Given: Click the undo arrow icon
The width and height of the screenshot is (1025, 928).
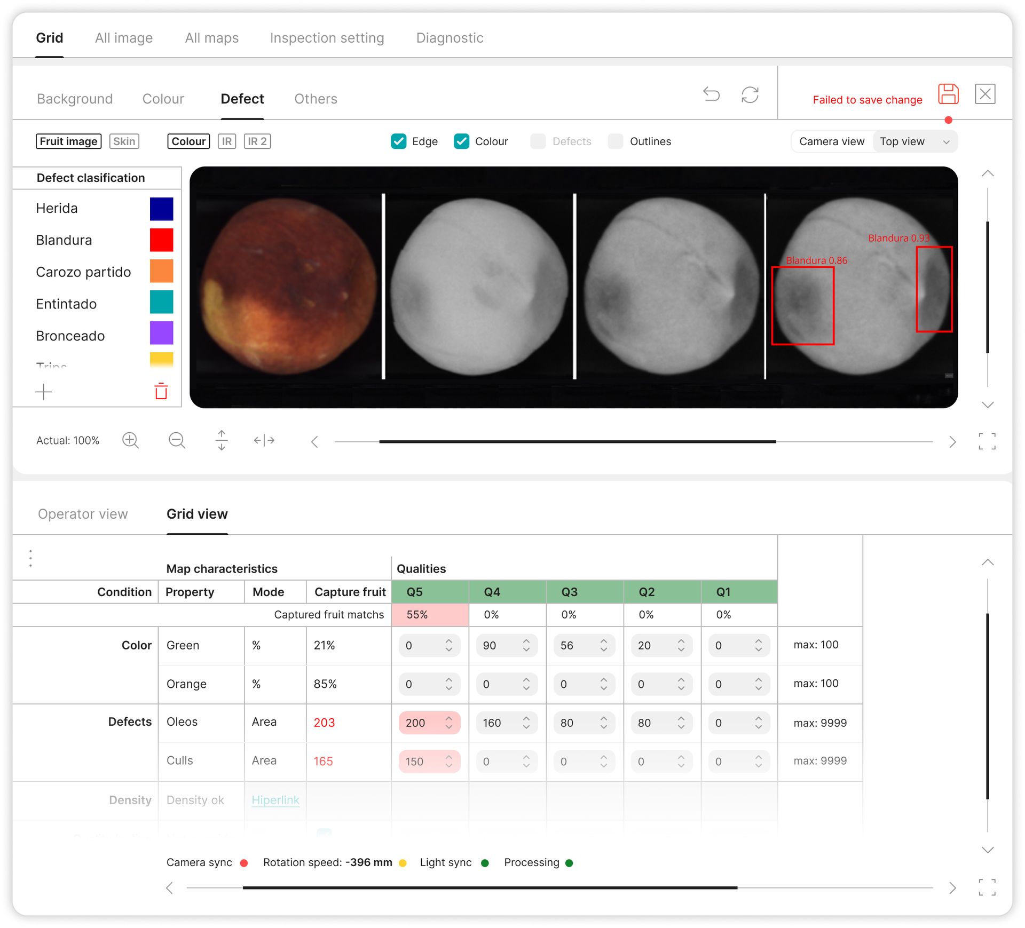Looking at the screenshot, I should click(x=711, y=94).
